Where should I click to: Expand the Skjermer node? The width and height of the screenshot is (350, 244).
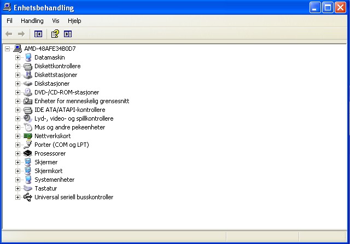(17, 162)
